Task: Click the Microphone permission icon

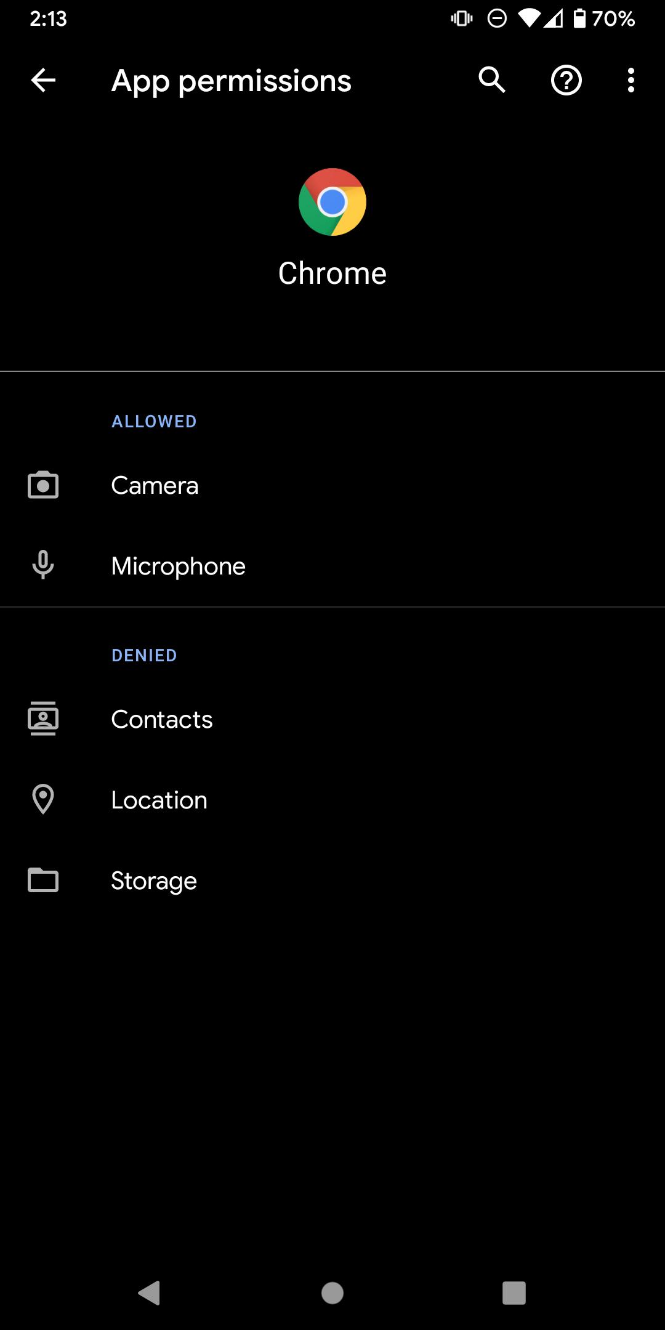Action: click(x=44, y=566)
